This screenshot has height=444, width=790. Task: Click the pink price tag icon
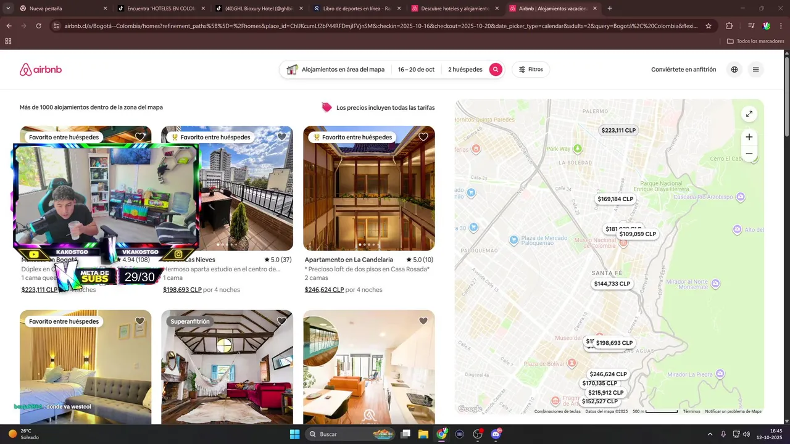click(326, 107)
